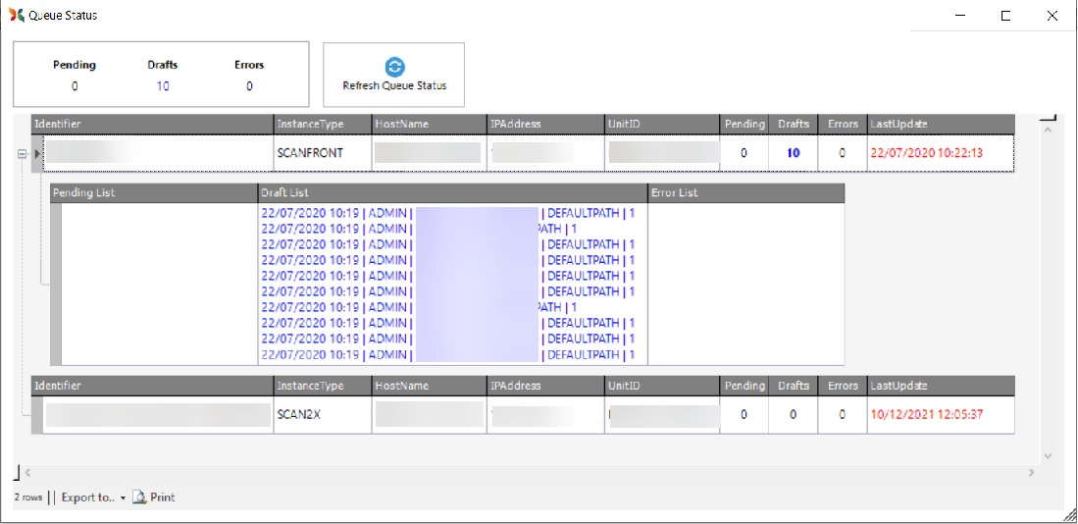
Task: Click the Queue Status app icon in title bar
Action: pos(17,16)
